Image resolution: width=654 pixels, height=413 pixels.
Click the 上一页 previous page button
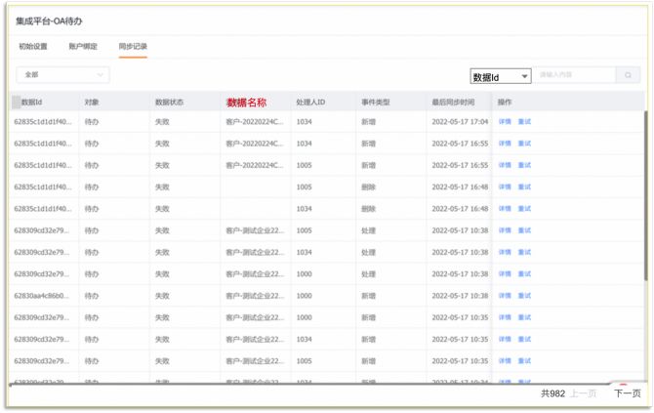pyautogui.click(x=584, y=393)
